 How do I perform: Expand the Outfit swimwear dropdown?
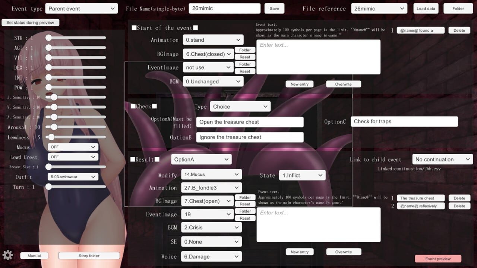click(73, 177)
